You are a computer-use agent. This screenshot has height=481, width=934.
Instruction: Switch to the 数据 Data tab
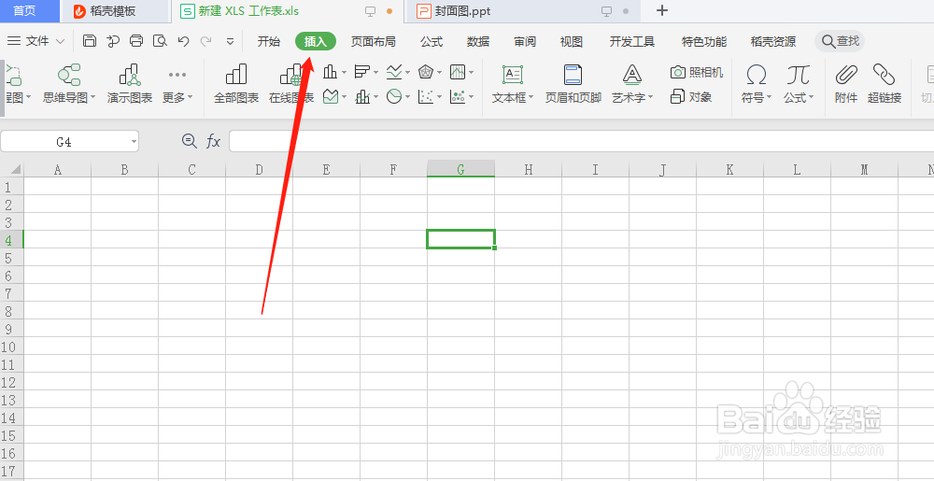(478, 42)
